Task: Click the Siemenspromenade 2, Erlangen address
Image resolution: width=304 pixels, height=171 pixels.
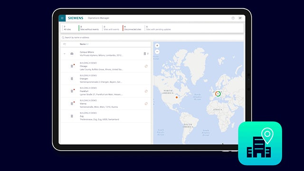Action: point(101,82)
